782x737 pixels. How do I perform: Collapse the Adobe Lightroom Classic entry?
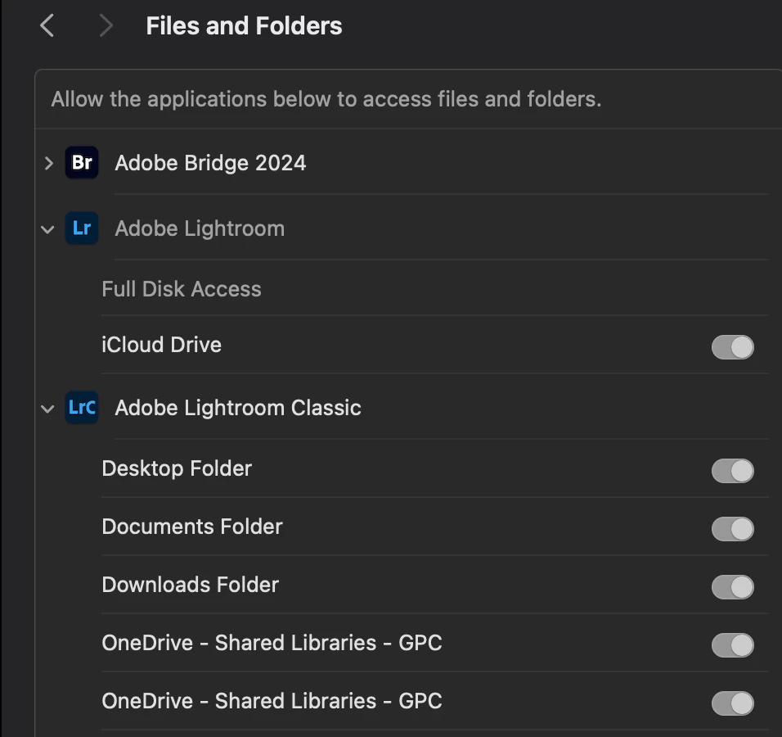pos(48,409)
